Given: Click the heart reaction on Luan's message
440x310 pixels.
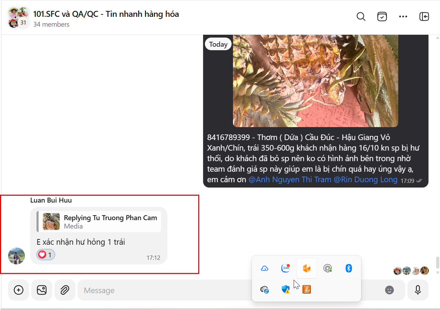Looking at the screenshot, I should point(46,255).
